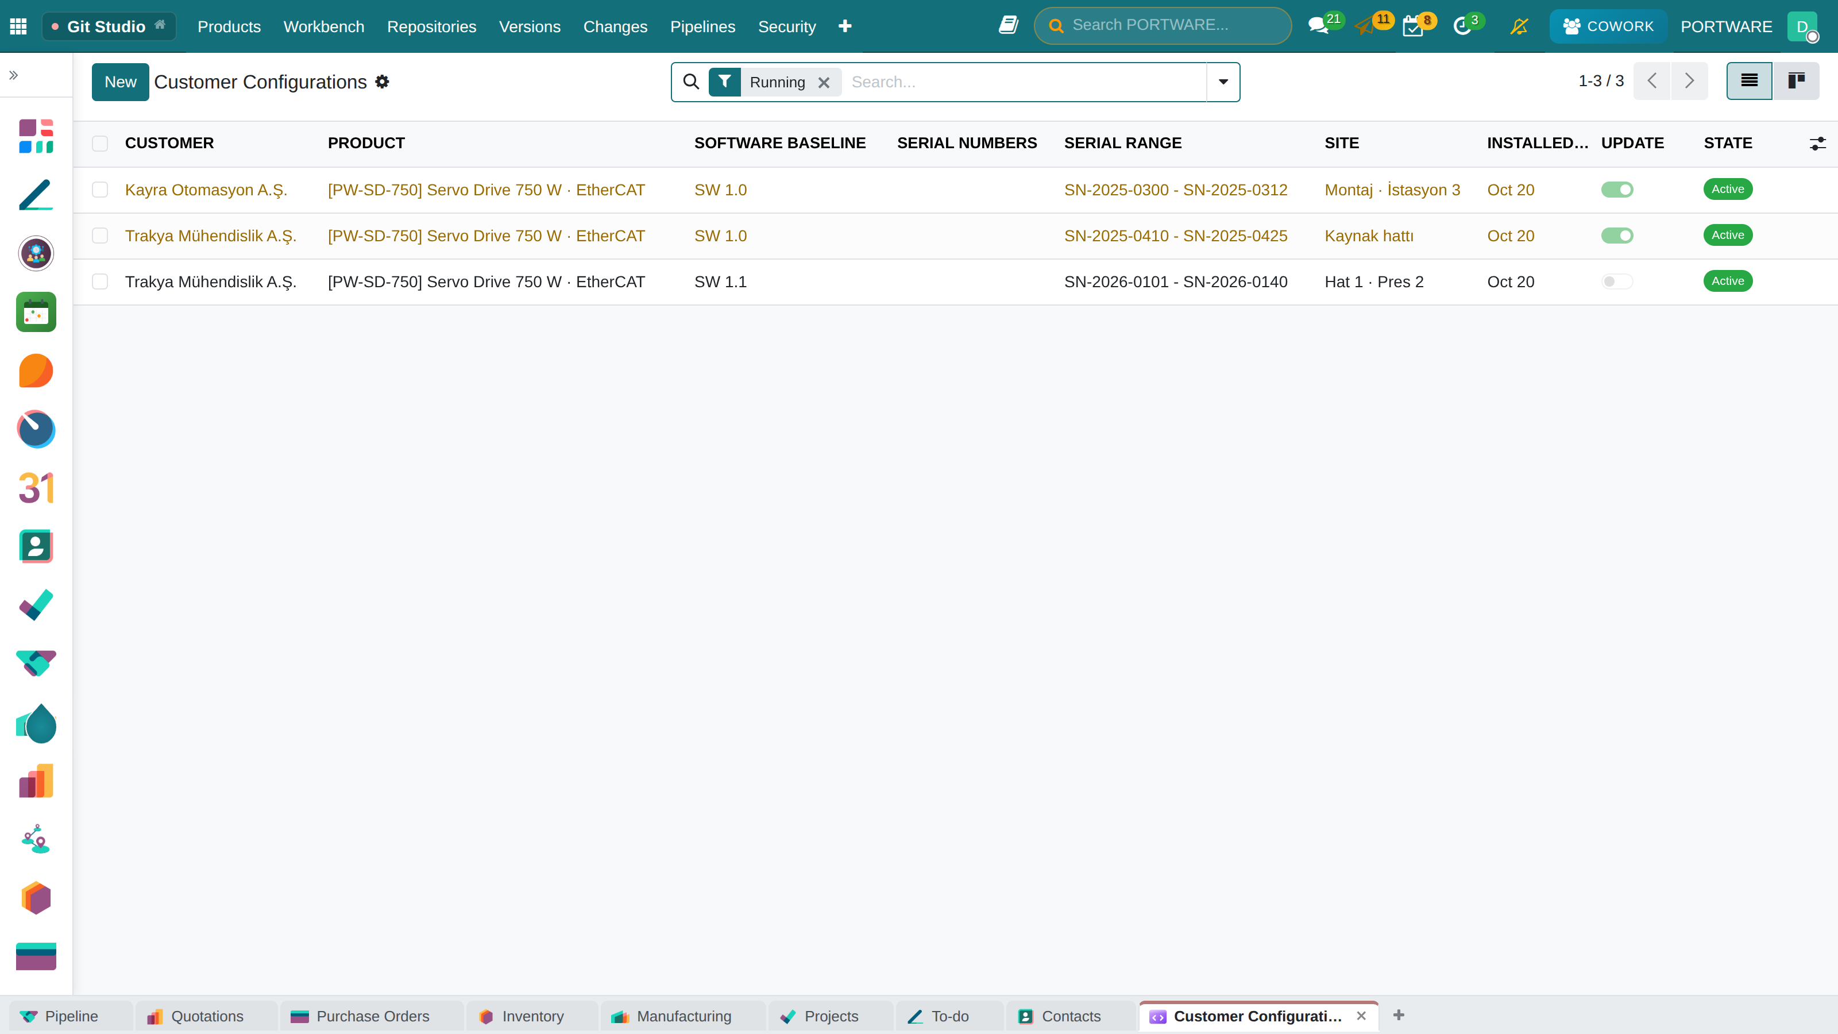Check the Kayra Otomasyon A.Ş. row
The height and width of the screenshot is (1034, 1838).
coord(100,190)
